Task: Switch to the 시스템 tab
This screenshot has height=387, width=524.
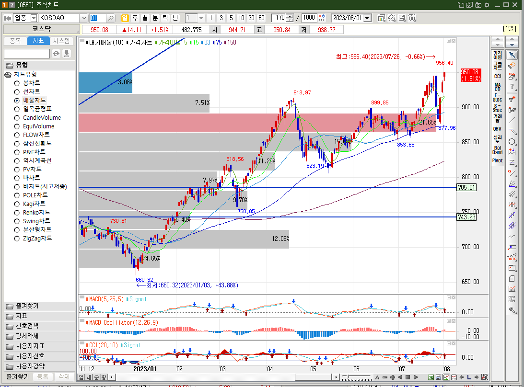Action: (x=61, y=41)
